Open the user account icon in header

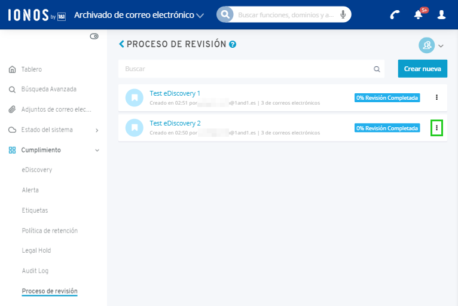pyautogui.click(x=441, y=14)
